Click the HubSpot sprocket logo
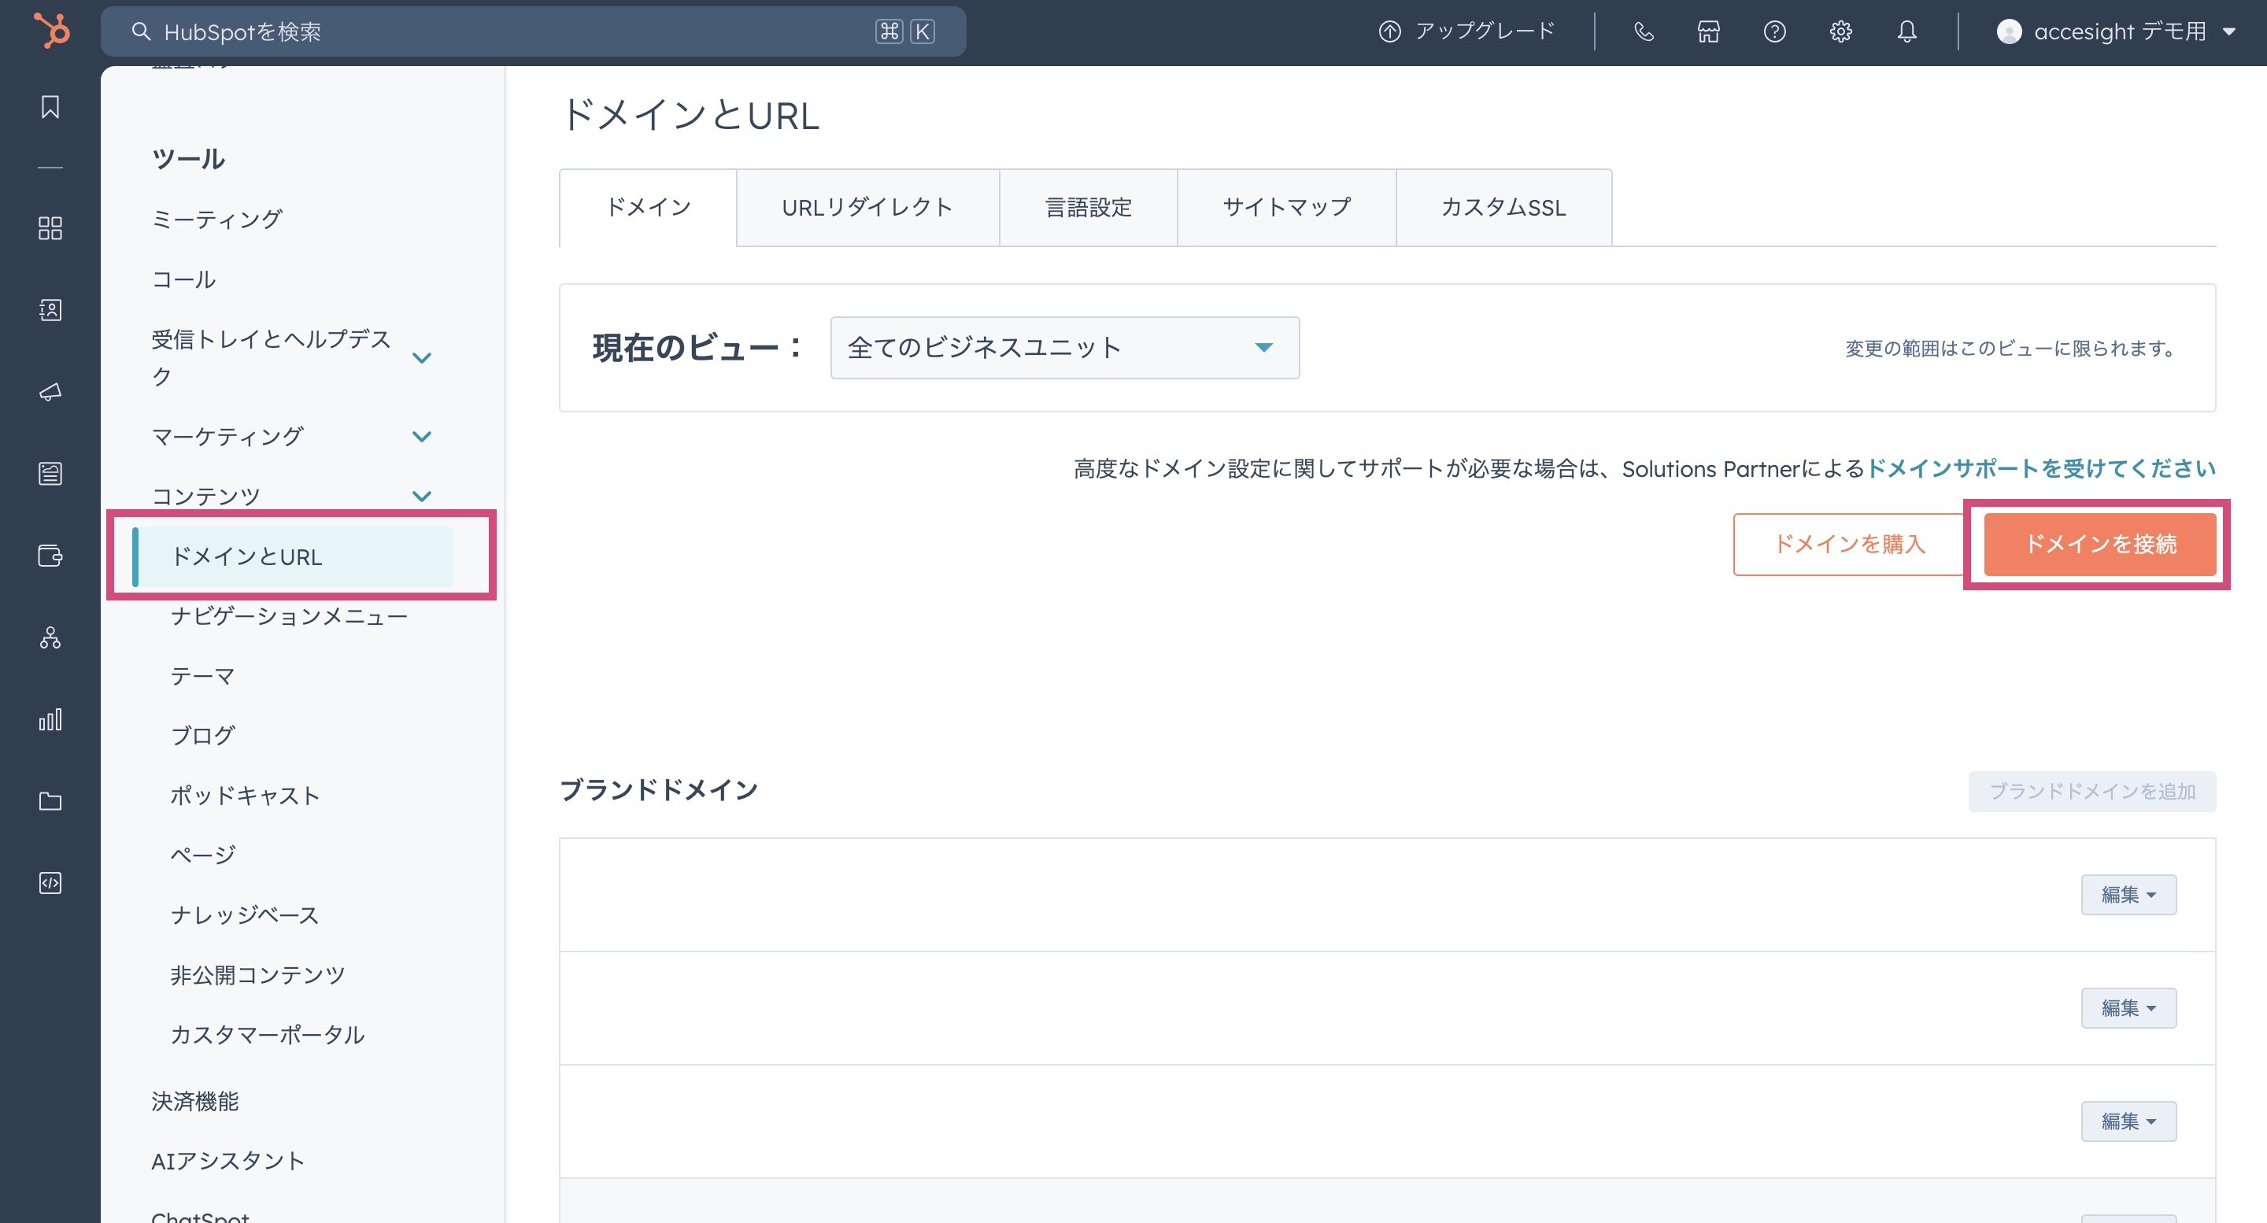The height and width of the screenshot is (1223, 2267). tap(51, 31)
